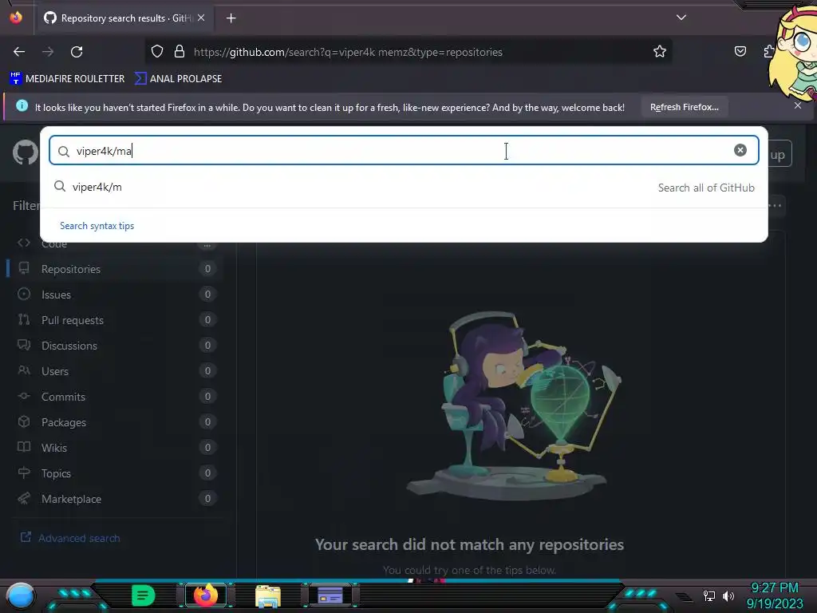Open Firefox from the taskbar

(206, 595)
